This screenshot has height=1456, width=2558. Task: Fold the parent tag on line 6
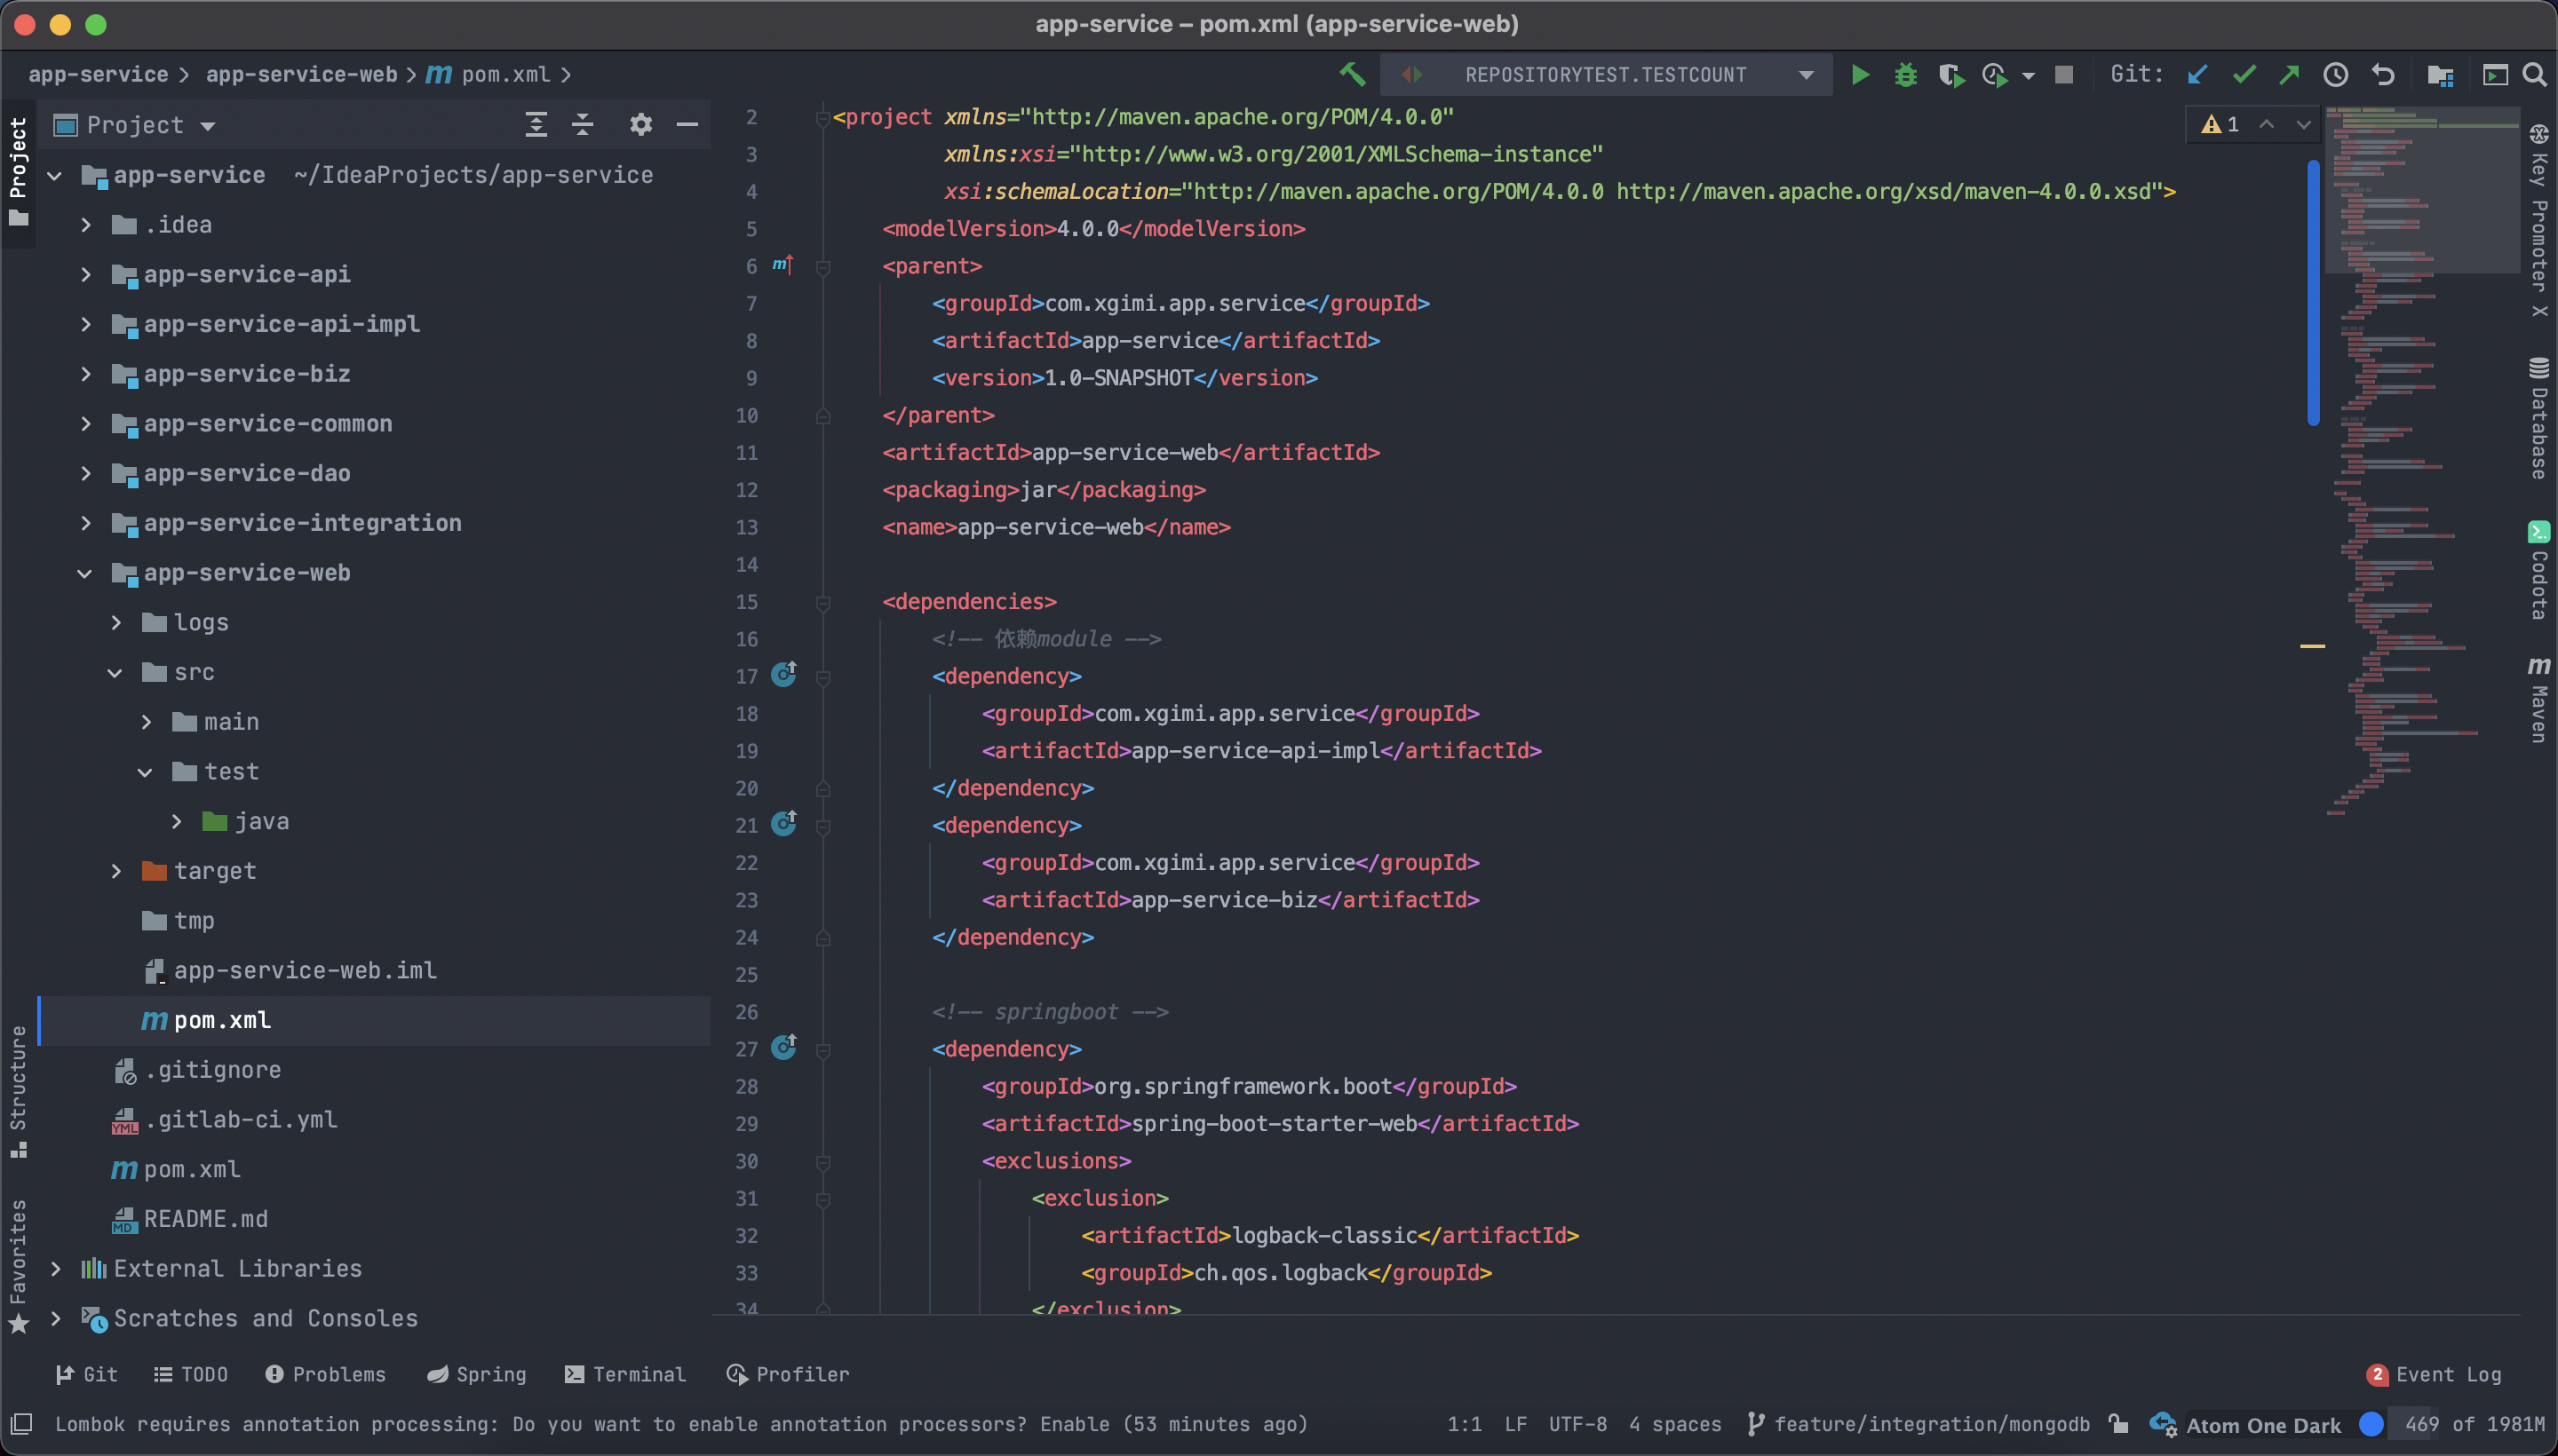(823, 267)
